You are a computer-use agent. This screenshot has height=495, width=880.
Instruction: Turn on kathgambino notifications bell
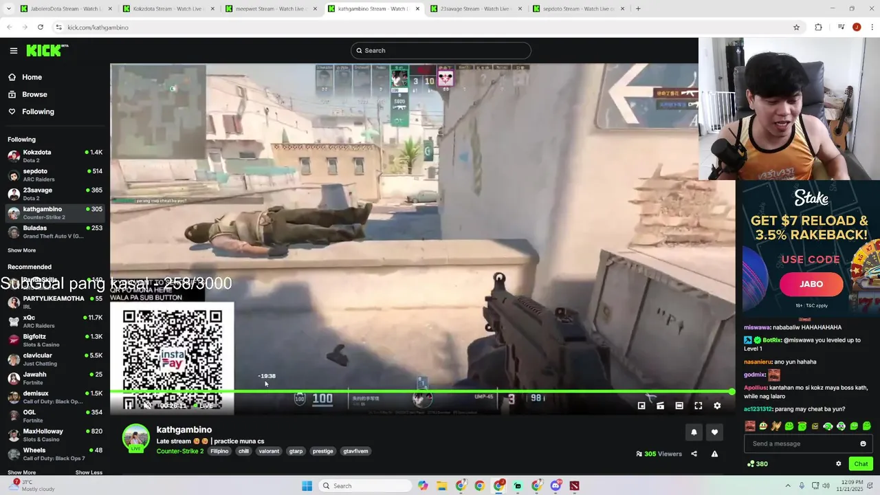pyautogui.click(x=694, y=432)
